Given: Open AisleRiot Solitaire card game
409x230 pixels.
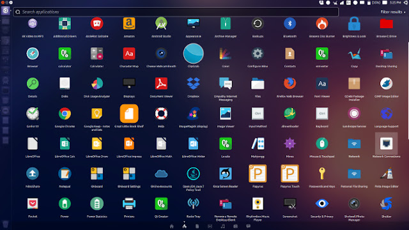Looking at the screenshot, I should tap(96, 24).
